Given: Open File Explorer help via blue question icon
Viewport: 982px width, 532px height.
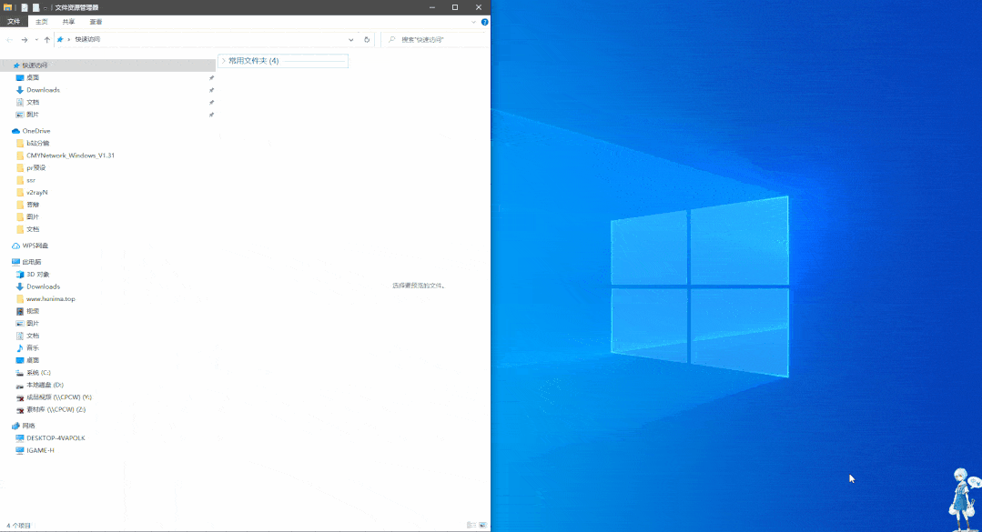Looking at the screenshot, I should [485, 22].
